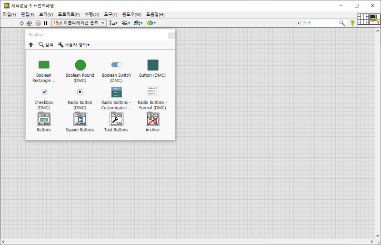The width and height of the screenshot is (381, 245).
Task: Pick the Boolean Switch (DMC) toggle
Action: pyautogui.click(x=116, y=71)
